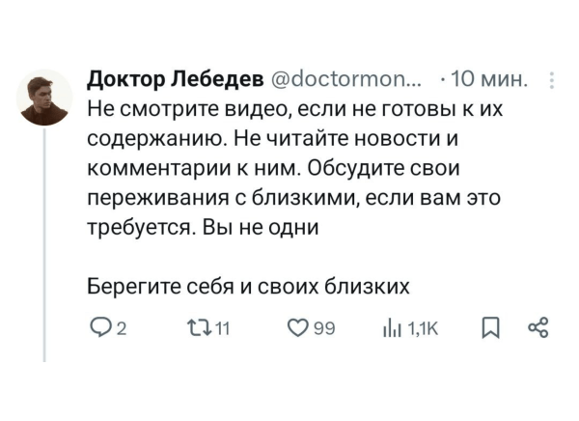Screen dimensions: 579x421
Task: Click the thread line below the avatar
Action: (x=45, y=241)
